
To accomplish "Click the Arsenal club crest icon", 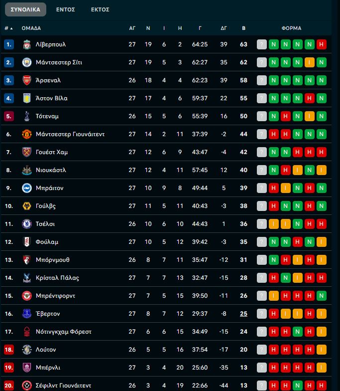I will point(27,80).
